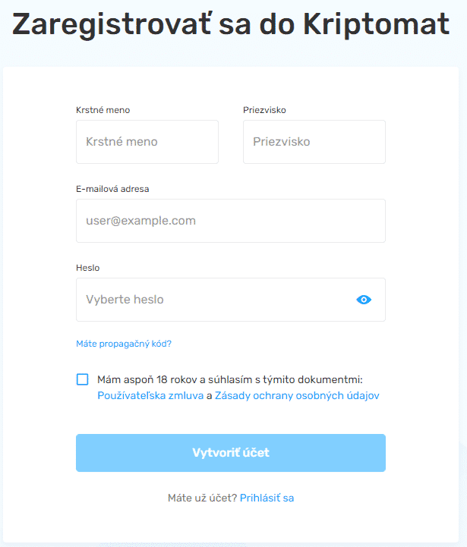Viewport: 467px width, 547px height.
Task: Click the Máte už účet? text
Action: coord(202,498)
